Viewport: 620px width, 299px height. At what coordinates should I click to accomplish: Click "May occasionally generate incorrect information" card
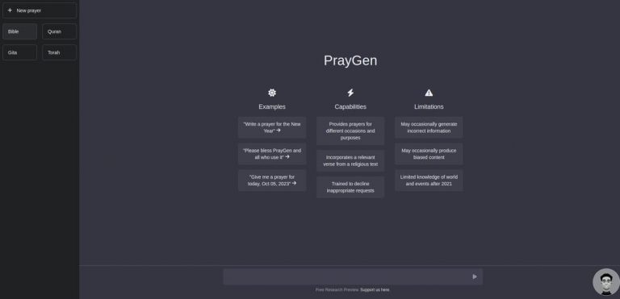coord(429,127)
